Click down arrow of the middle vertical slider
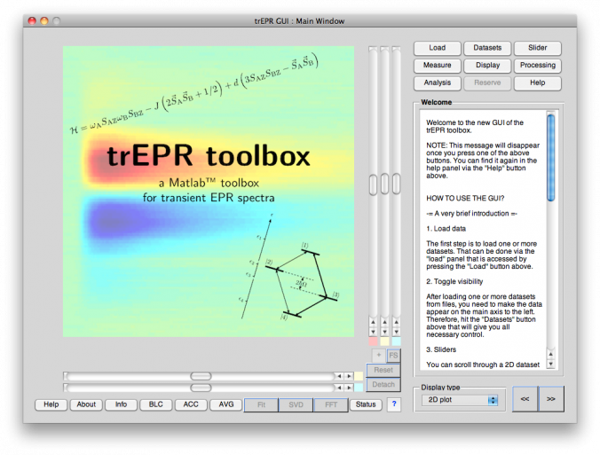Screen dimensions: 600x455 384,332
